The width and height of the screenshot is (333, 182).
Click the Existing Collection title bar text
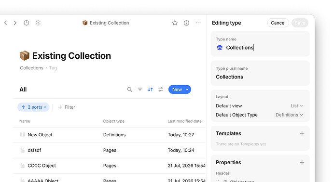(110, 23)
